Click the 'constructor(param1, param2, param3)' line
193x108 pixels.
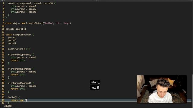pyautogui.click(x=32, y=3)
